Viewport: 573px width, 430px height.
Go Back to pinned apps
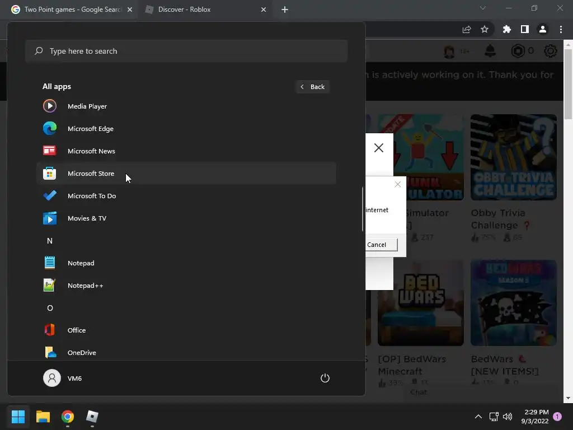[313, 87]
